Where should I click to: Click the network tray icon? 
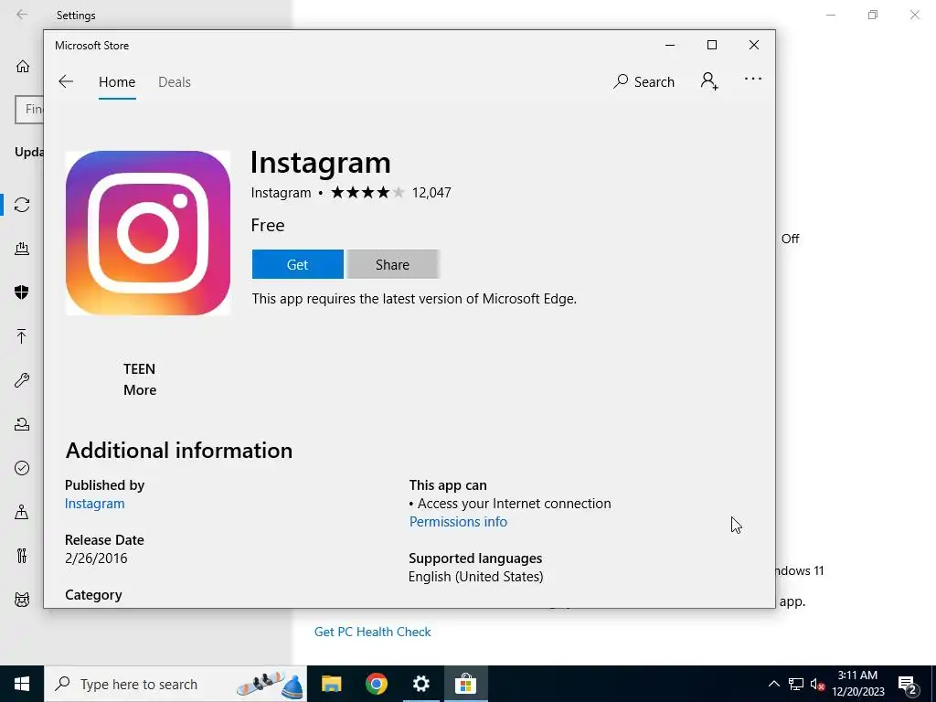[x=796, y=684]
